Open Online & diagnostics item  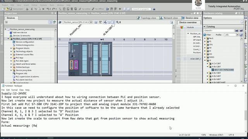[23, 45]
